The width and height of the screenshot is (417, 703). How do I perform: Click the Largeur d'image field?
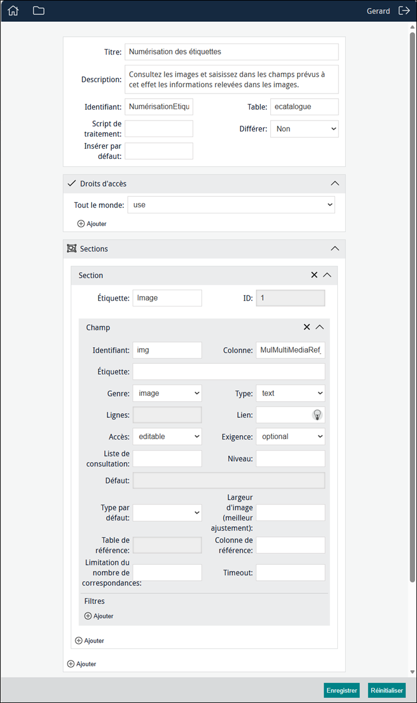coord(290,512)
